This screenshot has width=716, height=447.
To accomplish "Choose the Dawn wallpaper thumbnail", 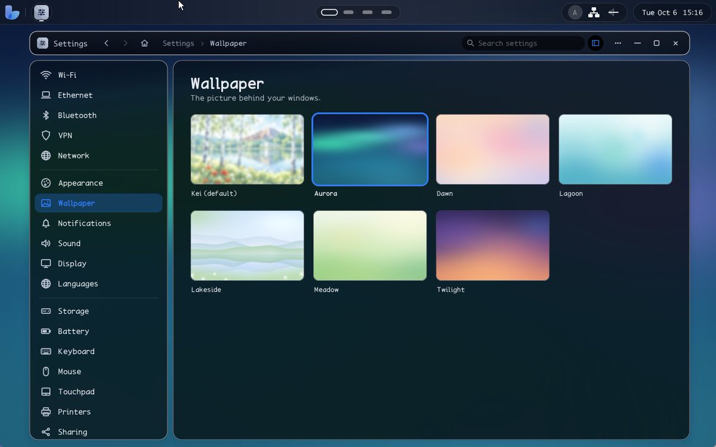I will [x=493, y=149].
